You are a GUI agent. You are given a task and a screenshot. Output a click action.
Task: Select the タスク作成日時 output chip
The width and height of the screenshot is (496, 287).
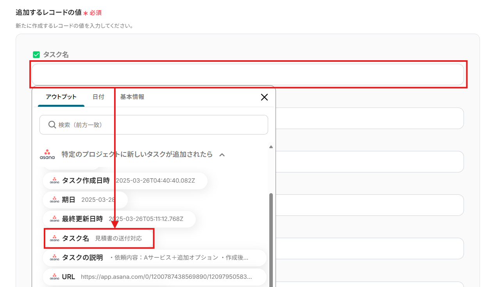(125, 181)
